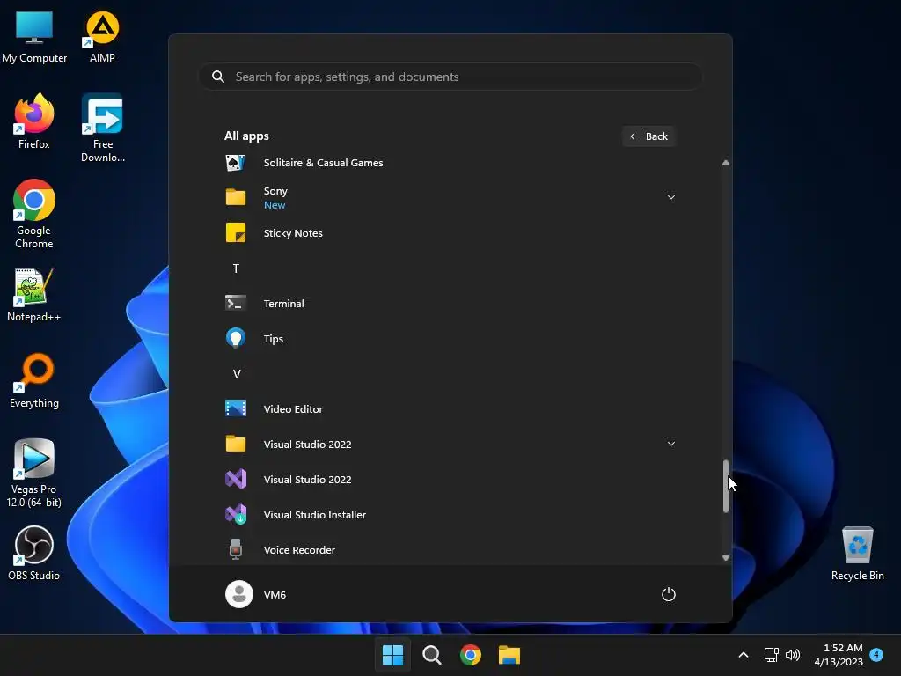Select the Recycle Bin desktop icon

857,553
